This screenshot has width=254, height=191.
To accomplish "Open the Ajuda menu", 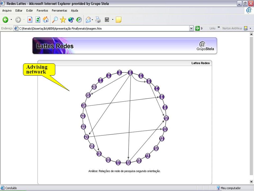I will [x=75, y=11].
